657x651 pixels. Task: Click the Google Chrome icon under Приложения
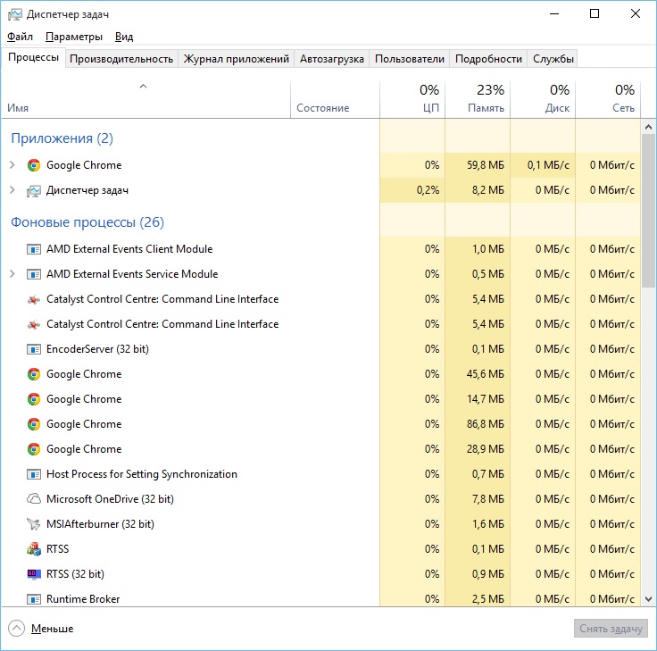tap(34, 165)
